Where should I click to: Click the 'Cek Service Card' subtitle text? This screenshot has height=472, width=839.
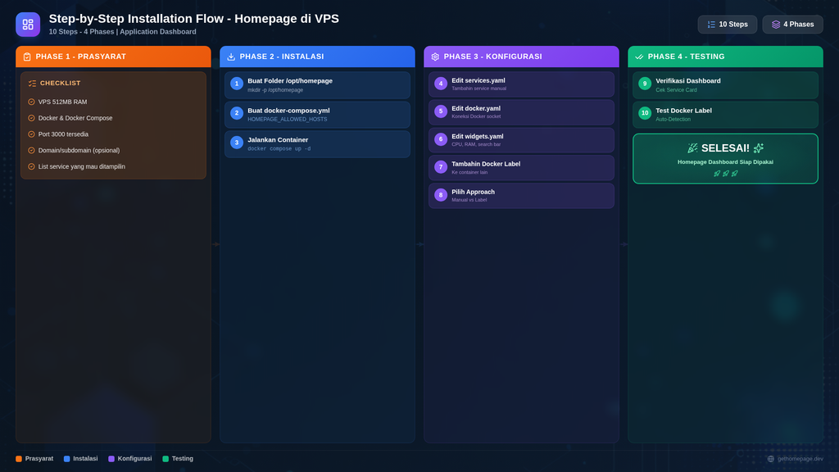point(676,90)
